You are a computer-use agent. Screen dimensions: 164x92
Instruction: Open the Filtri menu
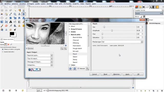[56, 4]
